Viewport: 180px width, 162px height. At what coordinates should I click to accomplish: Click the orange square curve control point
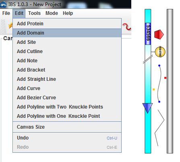(x=154, y=89)
